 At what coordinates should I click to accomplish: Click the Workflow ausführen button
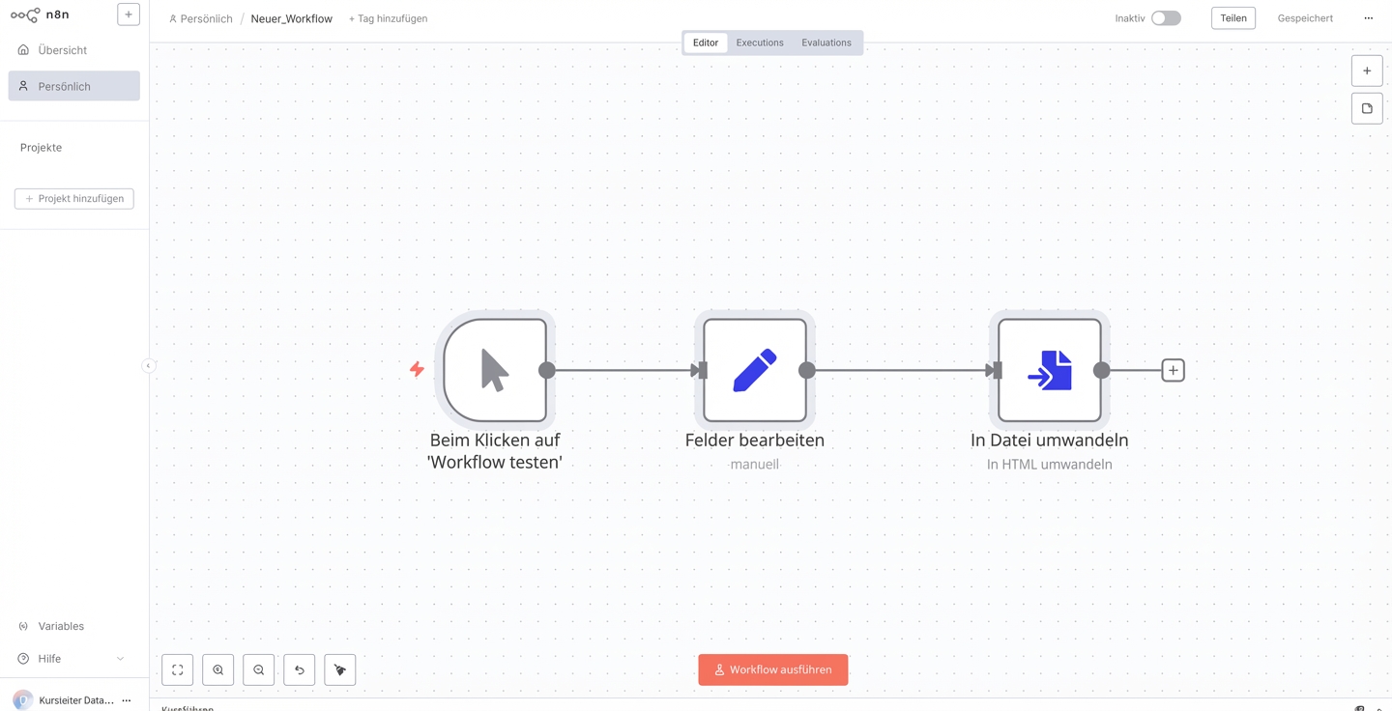point(773,669)
